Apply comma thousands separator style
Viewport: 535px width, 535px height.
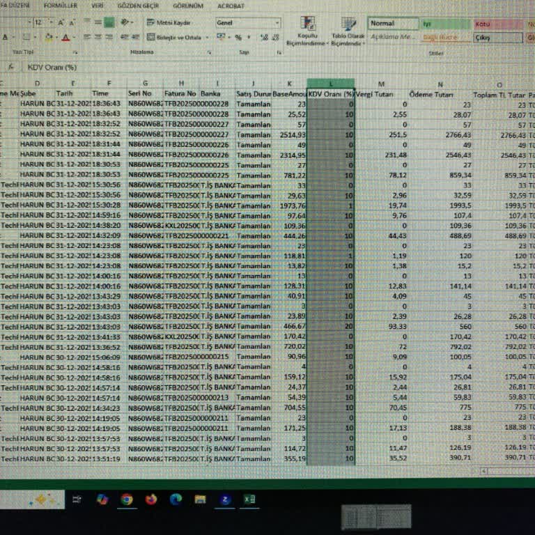[x=249, y=37]
